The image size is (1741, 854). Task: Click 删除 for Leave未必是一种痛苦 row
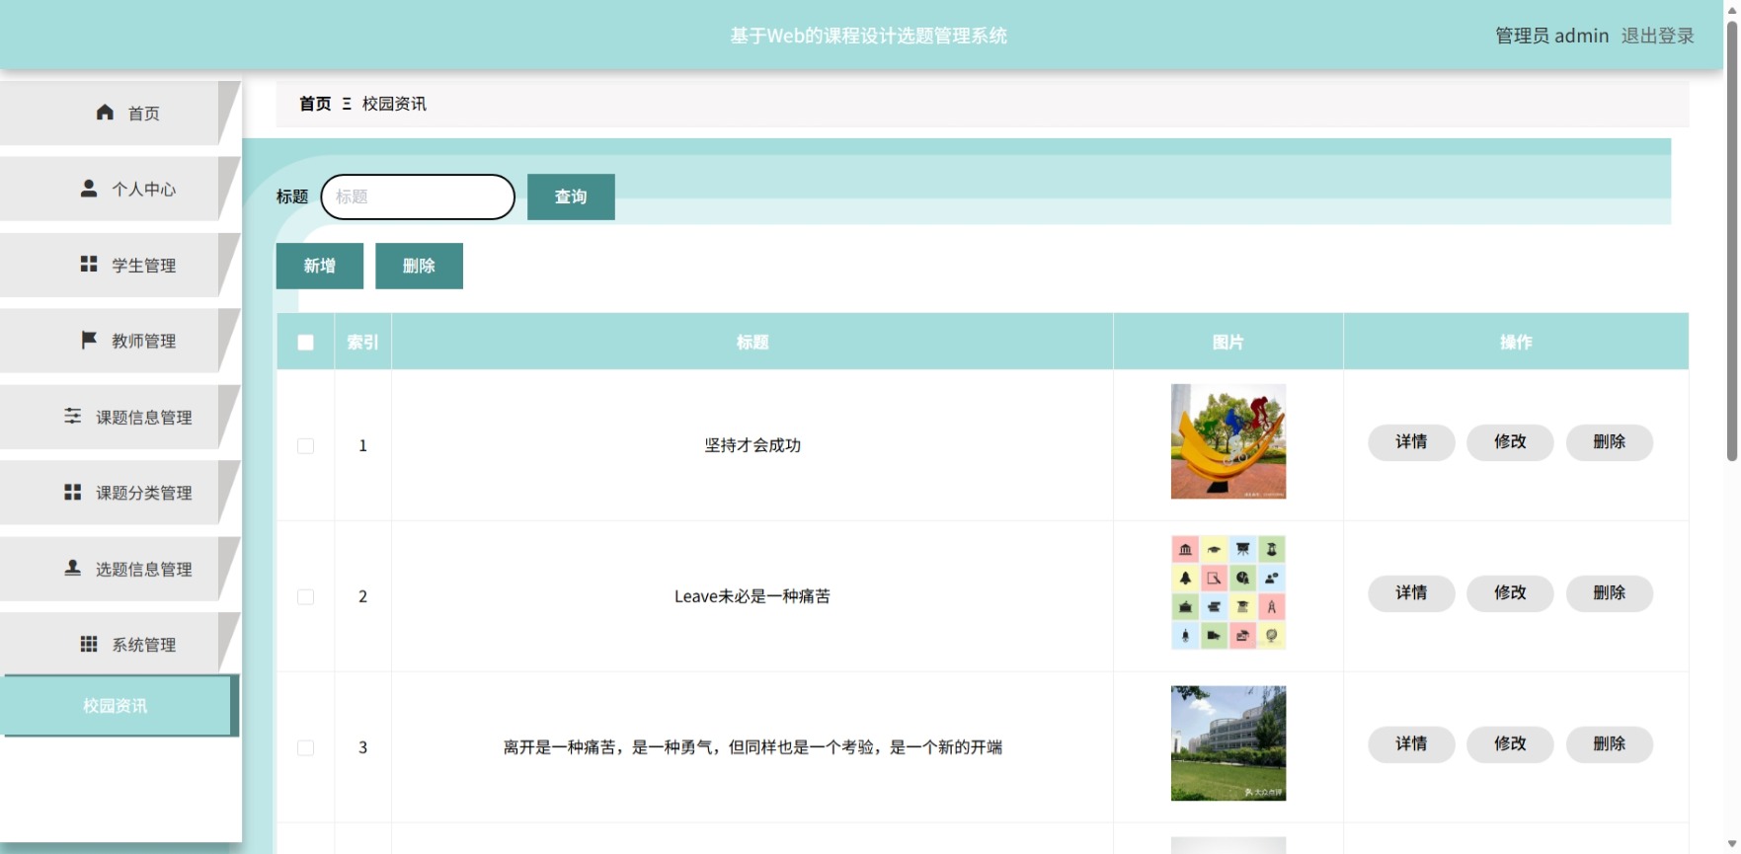coord(1610,593)
